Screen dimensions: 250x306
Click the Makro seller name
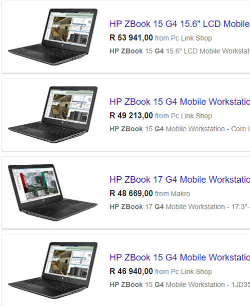click(180, 194)
